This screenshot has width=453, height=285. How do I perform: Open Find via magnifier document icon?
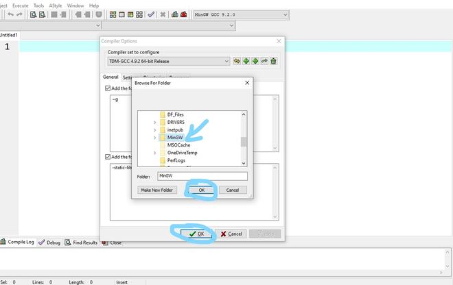[x=33, y=14]
